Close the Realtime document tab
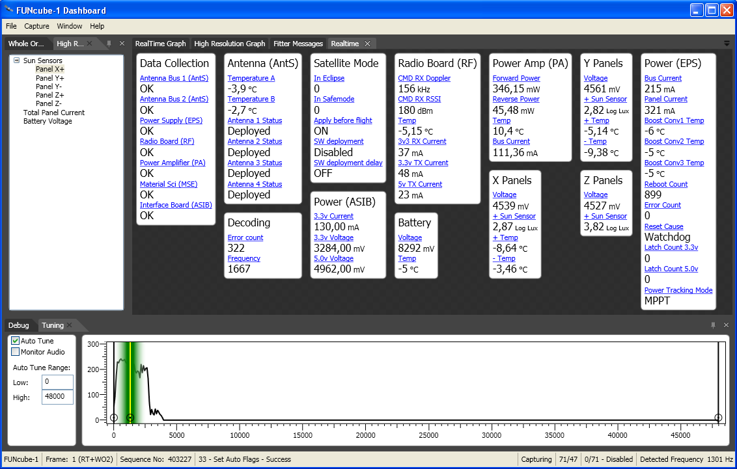 pyautogui.click(x=367, y=44)
